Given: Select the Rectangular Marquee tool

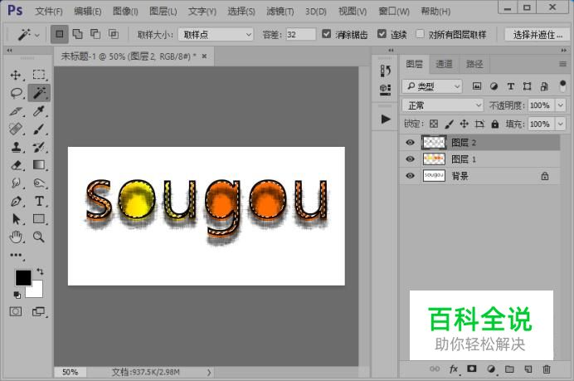Looking at the screenshot, I should pos(39,75).
